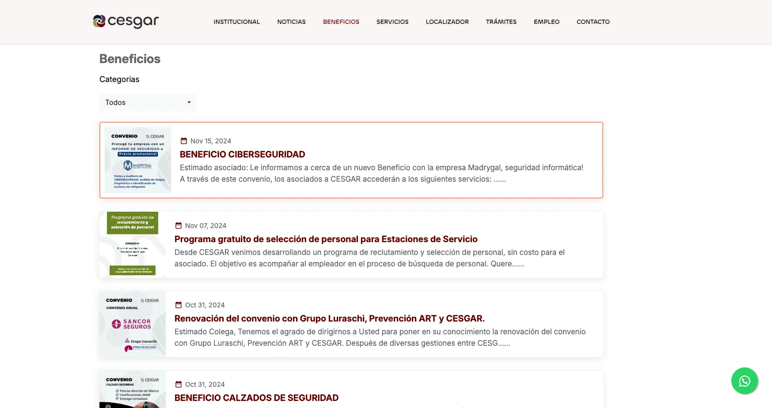Click the 'Estimado Colega' convenio excerpt
772x408 pixels.
tap(380, 337)
